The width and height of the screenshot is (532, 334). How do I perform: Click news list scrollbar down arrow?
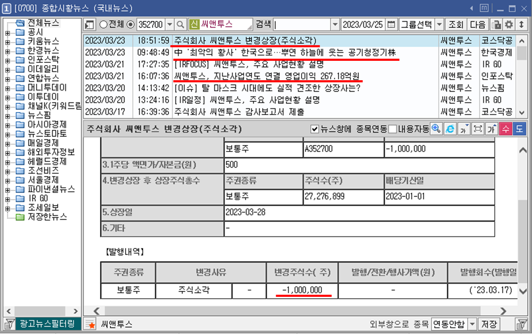[522, 112]
